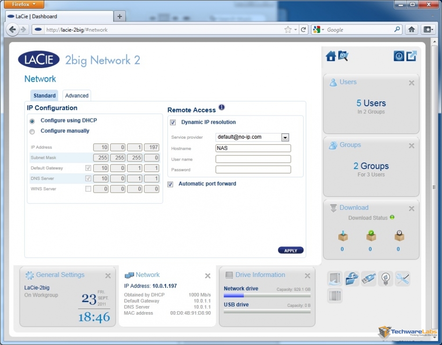Click the MAC address value 00:D0:4B:91:D8:90
This screenshot has width=442, height=345.
pos(190,313)
